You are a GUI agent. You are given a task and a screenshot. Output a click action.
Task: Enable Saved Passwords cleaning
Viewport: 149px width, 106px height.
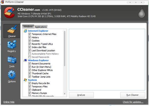[x=29, y=57]
